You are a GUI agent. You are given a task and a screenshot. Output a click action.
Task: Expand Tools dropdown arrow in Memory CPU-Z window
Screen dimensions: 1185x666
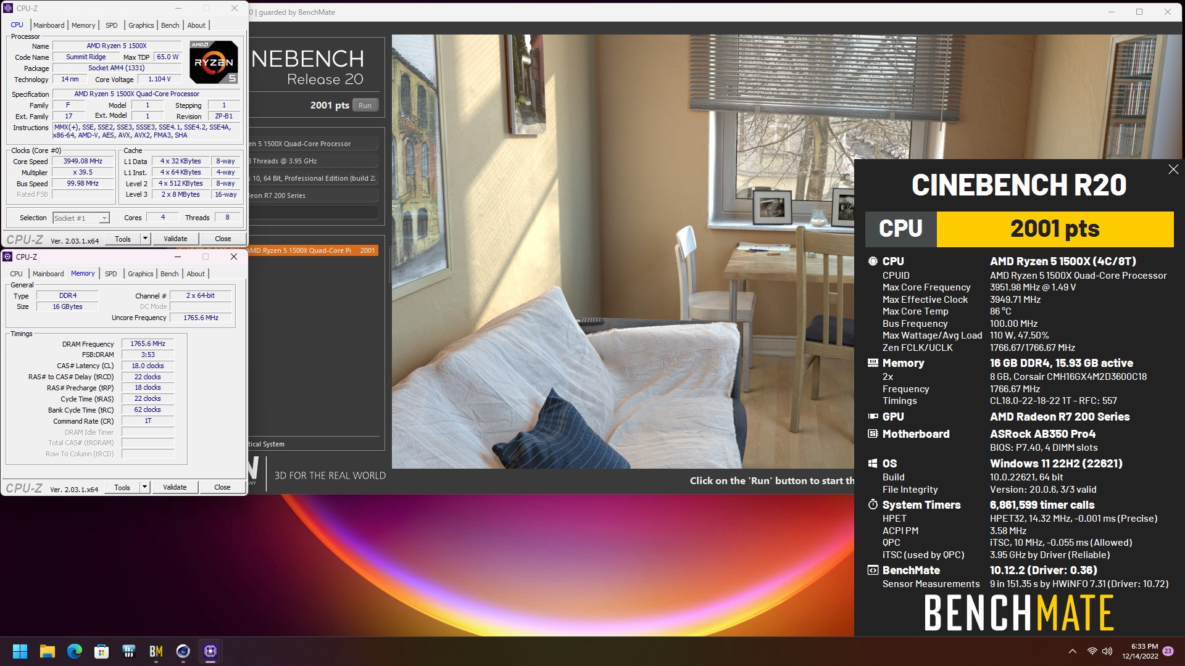coord(144,487)
